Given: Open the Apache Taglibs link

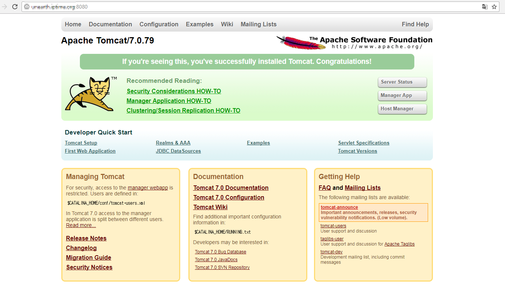Looking at the screenshot, I should pyautogui.click(x=399, y=244).
